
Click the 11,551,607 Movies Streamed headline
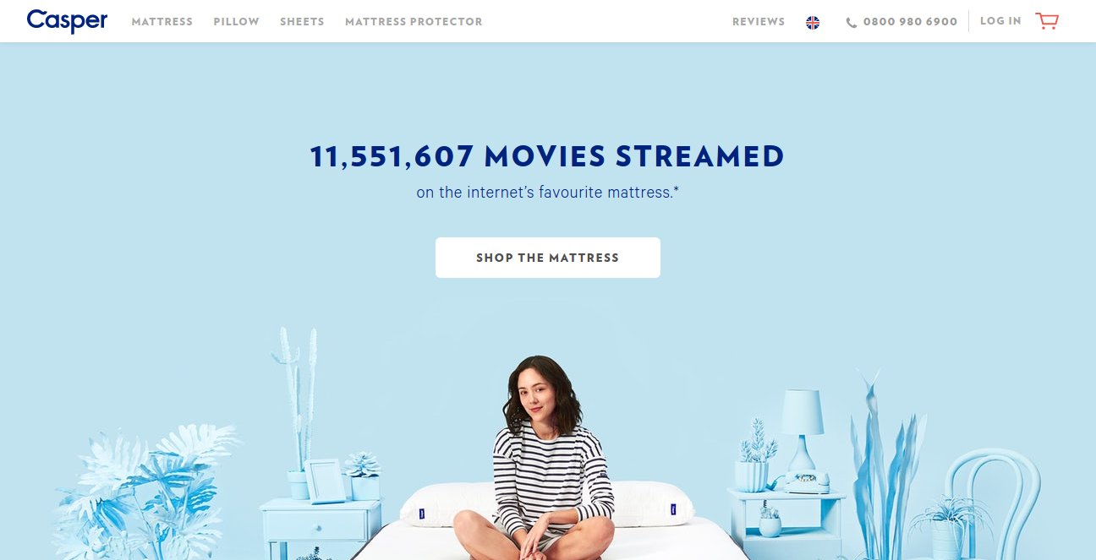[547, 156]
